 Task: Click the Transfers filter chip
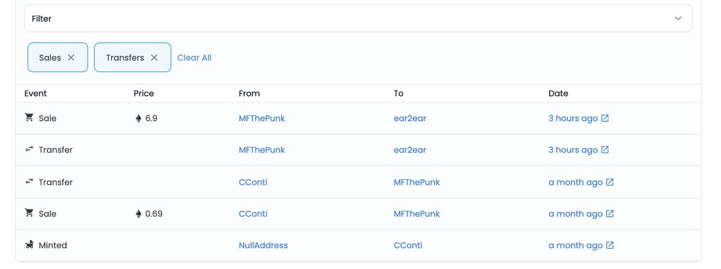point(133,58)
